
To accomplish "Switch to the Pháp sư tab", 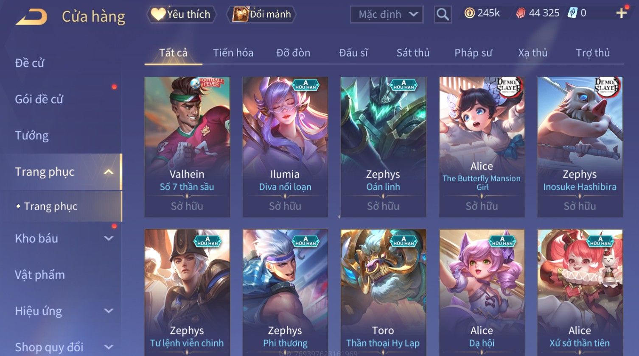I will click(473, 53).
